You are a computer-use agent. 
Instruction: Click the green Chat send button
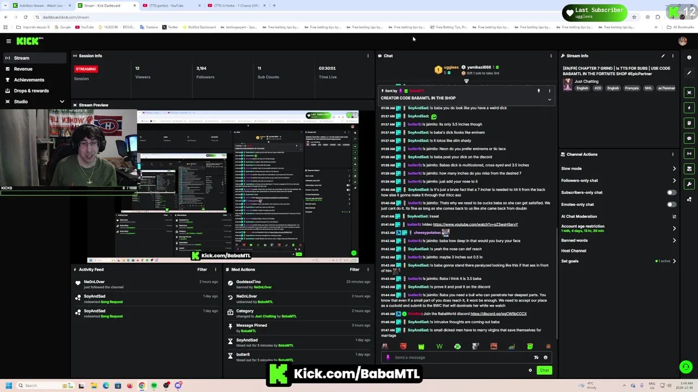(544, 370)
